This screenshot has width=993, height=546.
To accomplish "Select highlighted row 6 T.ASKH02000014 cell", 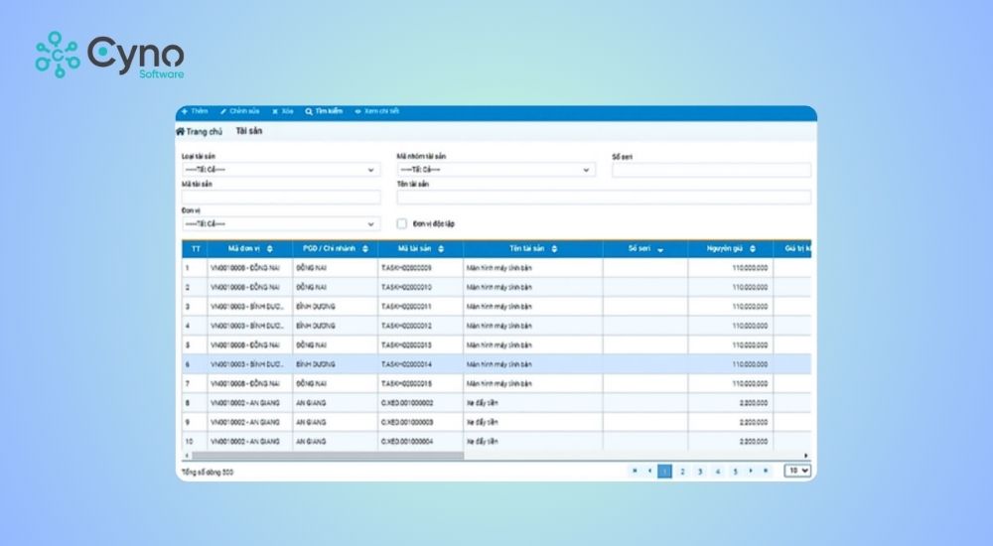I will pos(420,364).
